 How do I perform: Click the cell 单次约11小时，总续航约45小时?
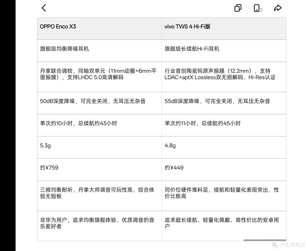[x=224, y=125]
